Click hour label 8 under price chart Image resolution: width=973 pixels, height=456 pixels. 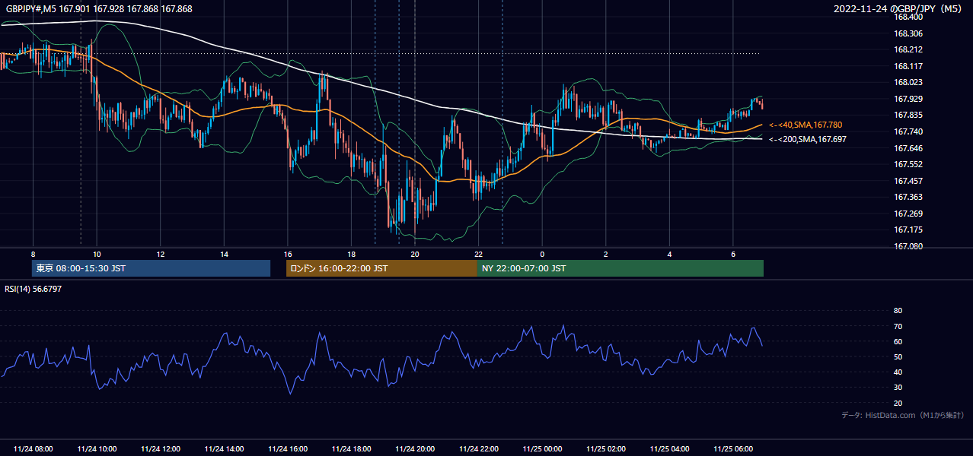click(33, 254)
